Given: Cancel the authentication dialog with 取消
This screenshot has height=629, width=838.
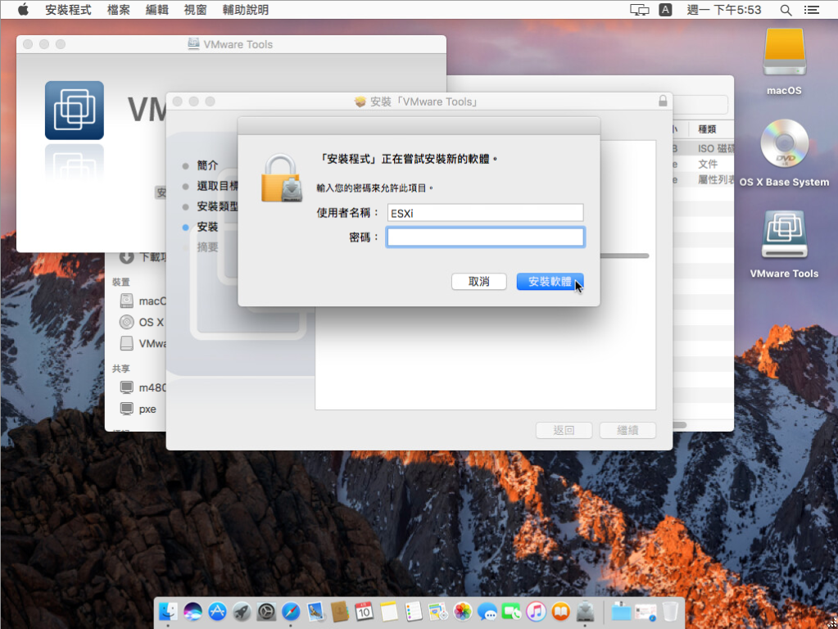Looking at the screenshot, I should (x=479, y=282).
